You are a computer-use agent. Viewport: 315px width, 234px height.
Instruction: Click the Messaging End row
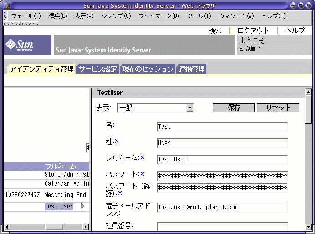tap(46, 195)
